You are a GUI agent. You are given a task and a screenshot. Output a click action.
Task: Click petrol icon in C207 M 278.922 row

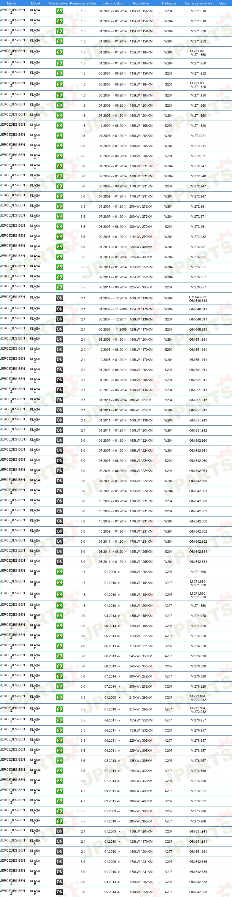coord(59,801)
